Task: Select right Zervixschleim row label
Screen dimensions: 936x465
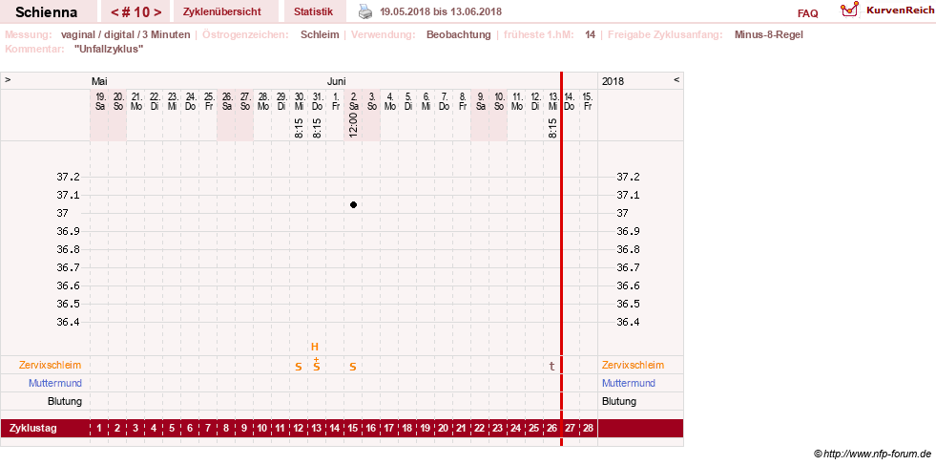Action: coord(633,365)
